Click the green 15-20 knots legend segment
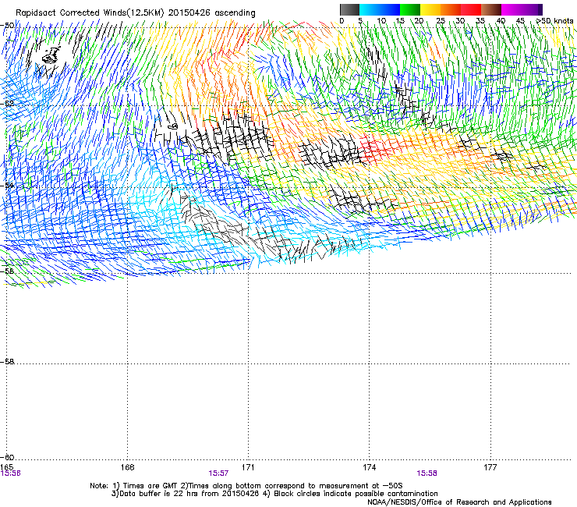This screenshot has width=577, height=507. (x=410, y=9)
